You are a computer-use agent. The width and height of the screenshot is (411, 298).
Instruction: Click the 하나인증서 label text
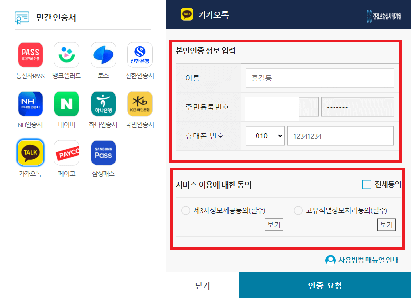pyautogui.click(x=103, y=125)
